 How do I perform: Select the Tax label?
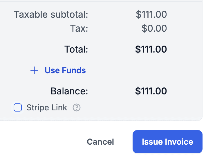coord(79,28)
